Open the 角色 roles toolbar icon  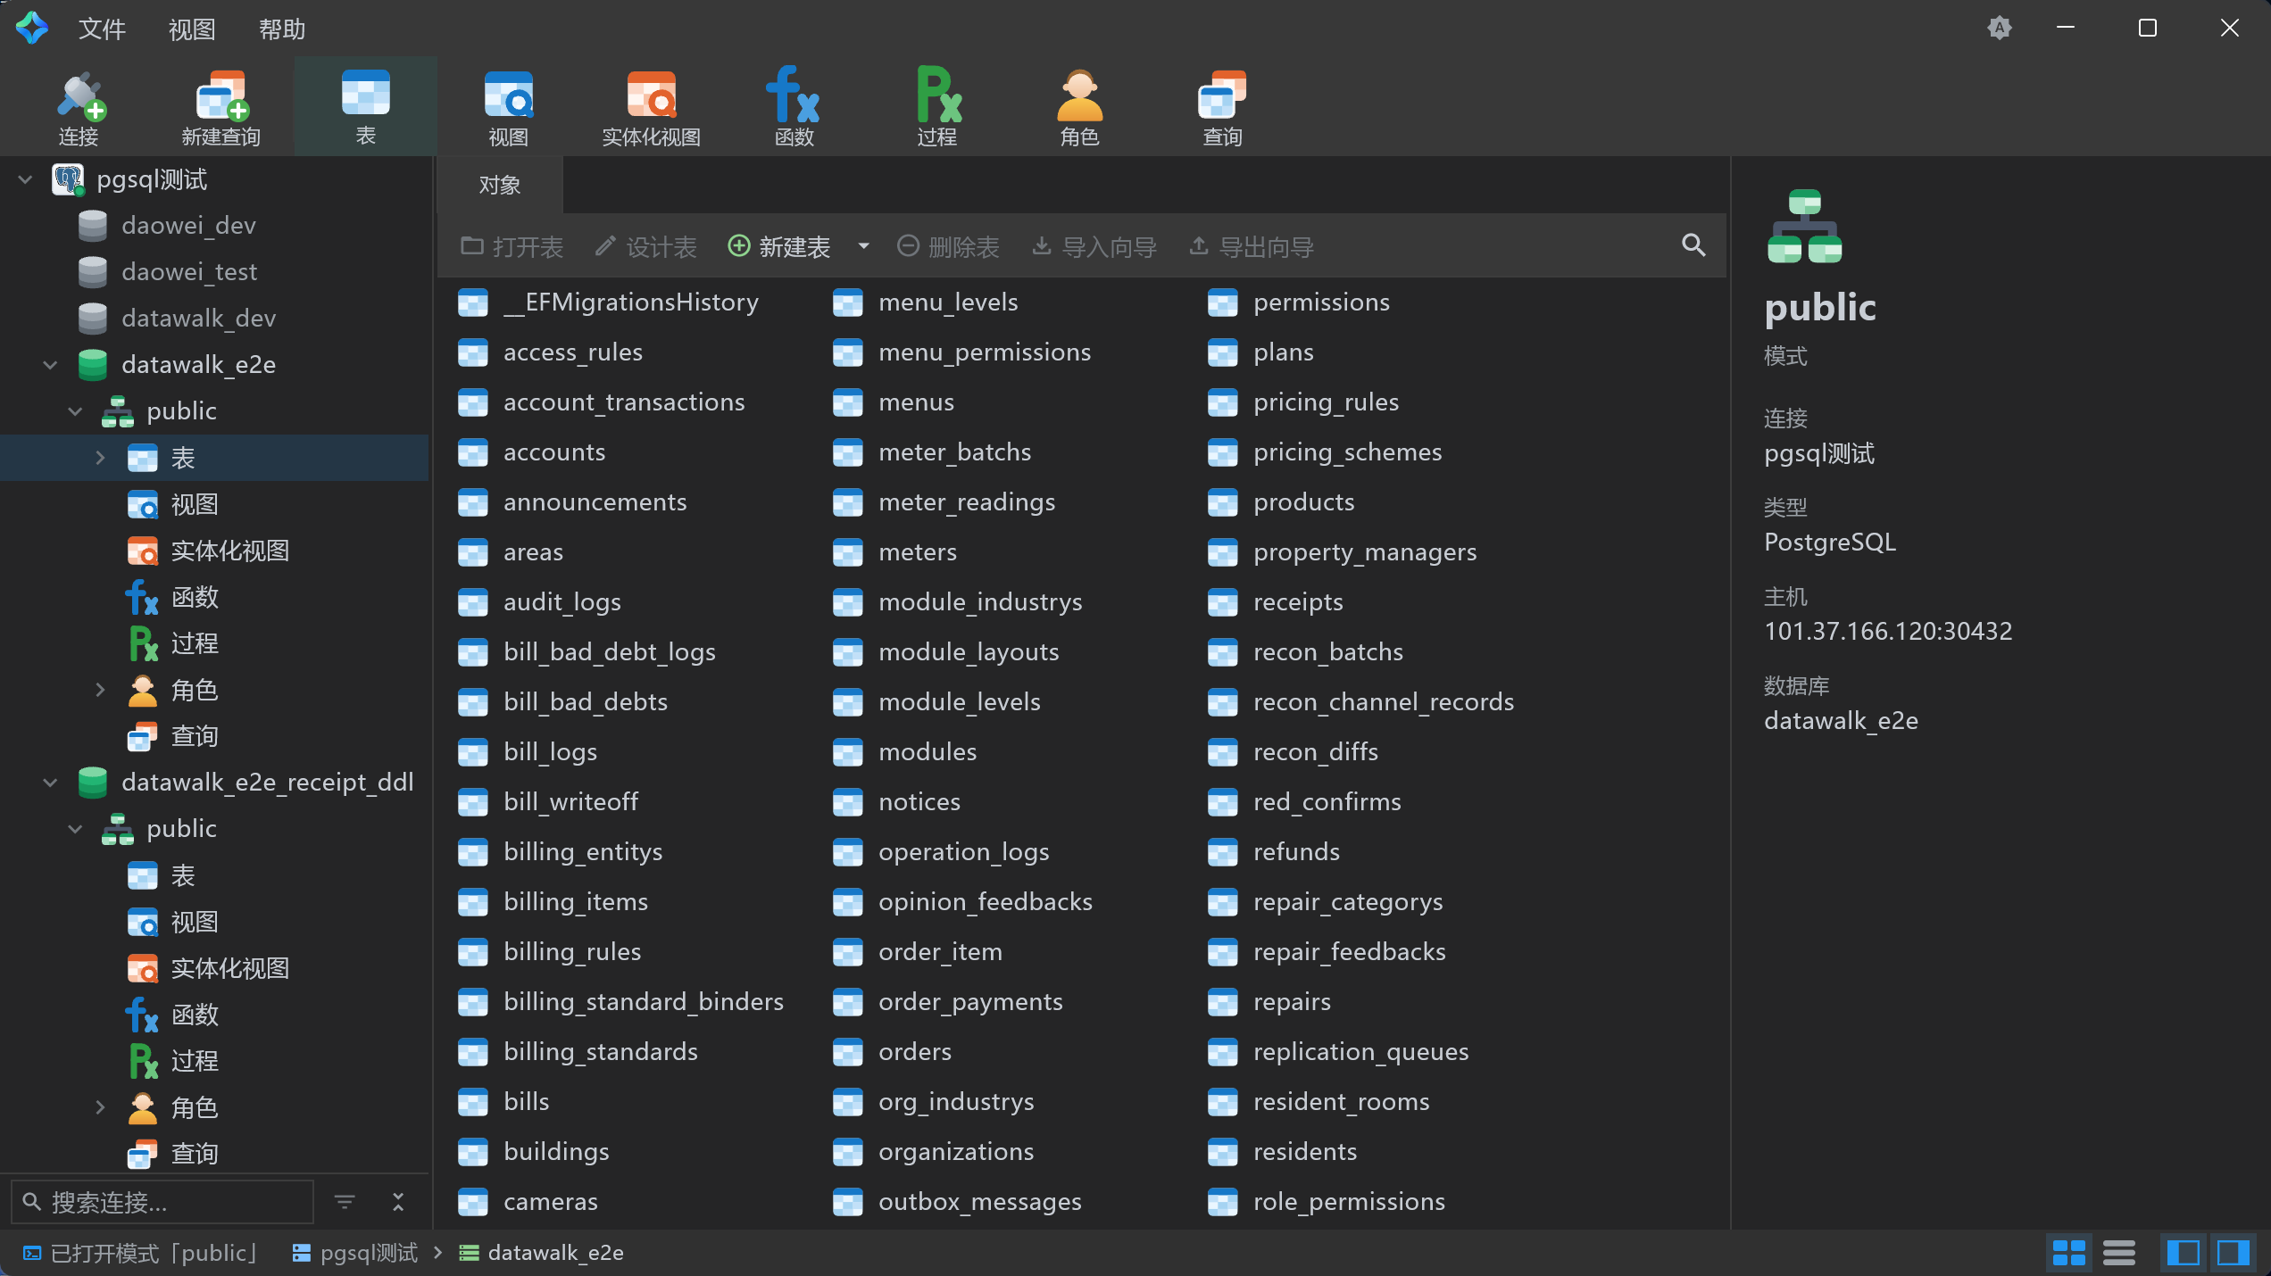click(1079, 109)
